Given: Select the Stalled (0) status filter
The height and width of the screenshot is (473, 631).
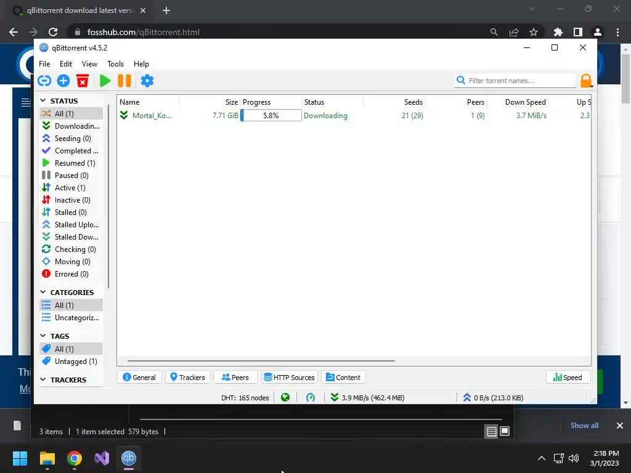Looking at the screenshot, I should coord(71,212).
